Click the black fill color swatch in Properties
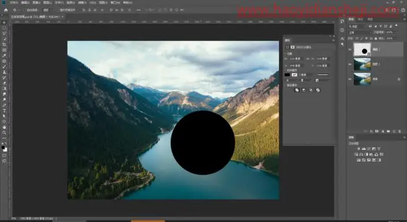This screenshot has width=407, height=222. pyautogui.click(x=287, y=75)
